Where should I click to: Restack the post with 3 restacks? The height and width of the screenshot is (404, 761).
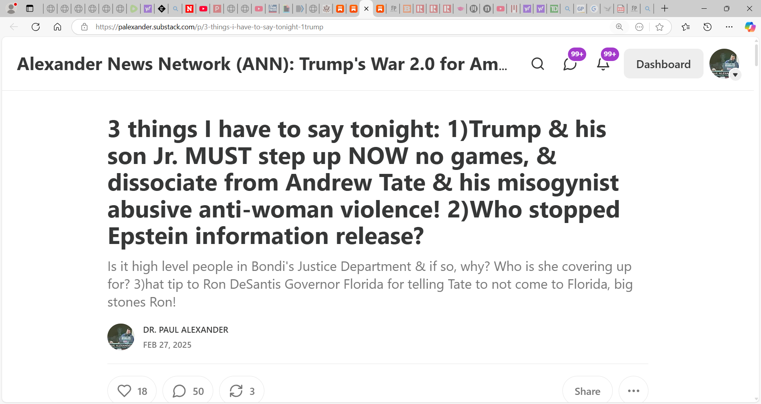(x=242, y=391)
